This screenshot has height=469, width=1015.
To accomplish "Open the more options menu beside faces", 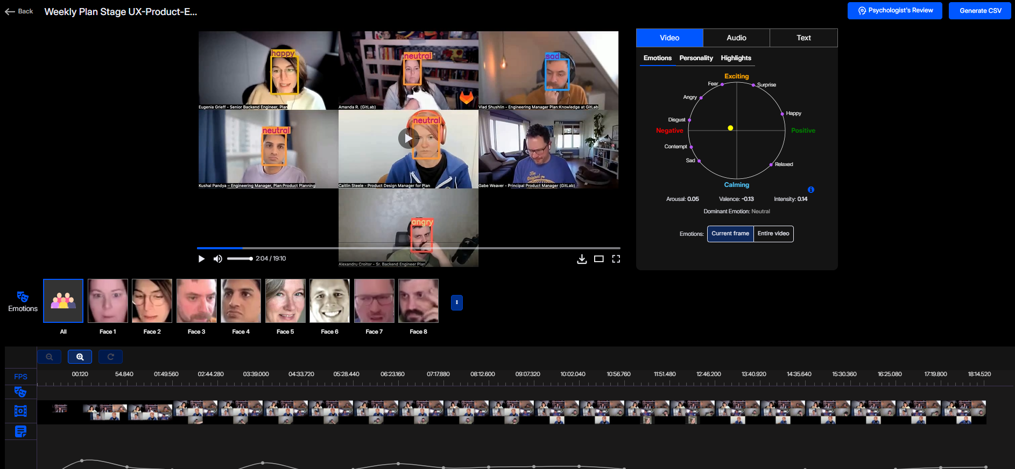I will pyautogui.click(x=456, y=302).
